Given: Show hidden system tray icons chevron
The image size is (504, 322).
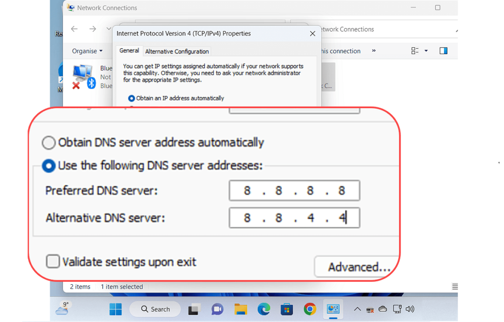Looking at the screenshot, I should pos(357,309).
